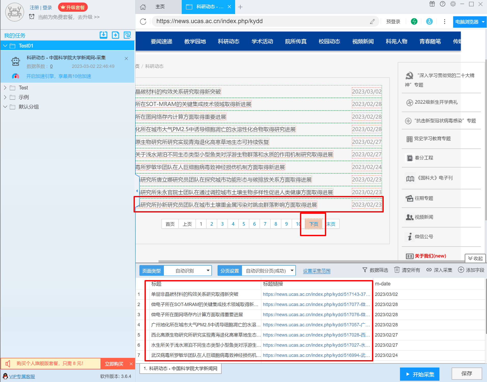Open help via question mark icon
Screen dimensions: 487x382
click(x=442, y=4)
